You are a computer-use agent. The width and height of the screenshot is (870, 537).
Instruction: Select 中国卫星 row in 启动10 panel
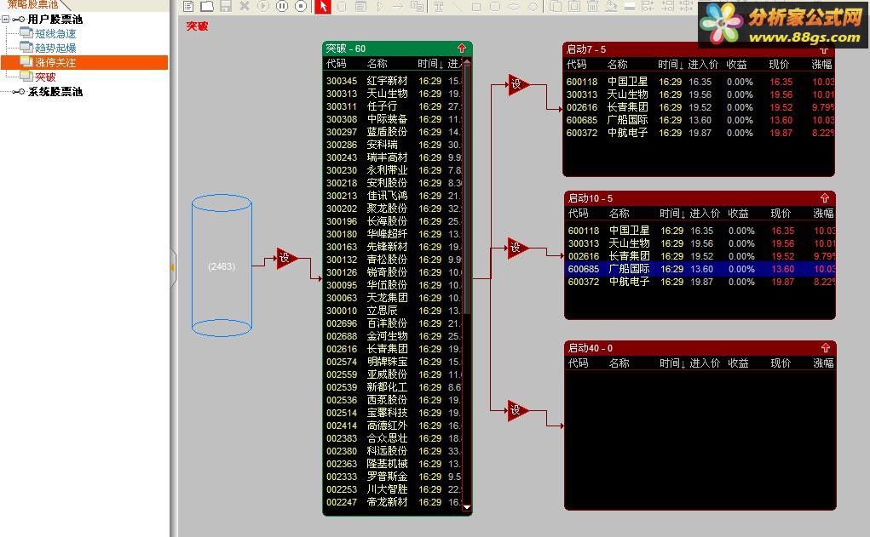click(x=700, y=231)
